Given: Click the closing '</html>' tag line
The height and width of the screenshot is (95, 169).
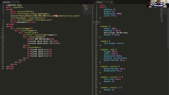Looking at the screenshot, I should point(10,69).
